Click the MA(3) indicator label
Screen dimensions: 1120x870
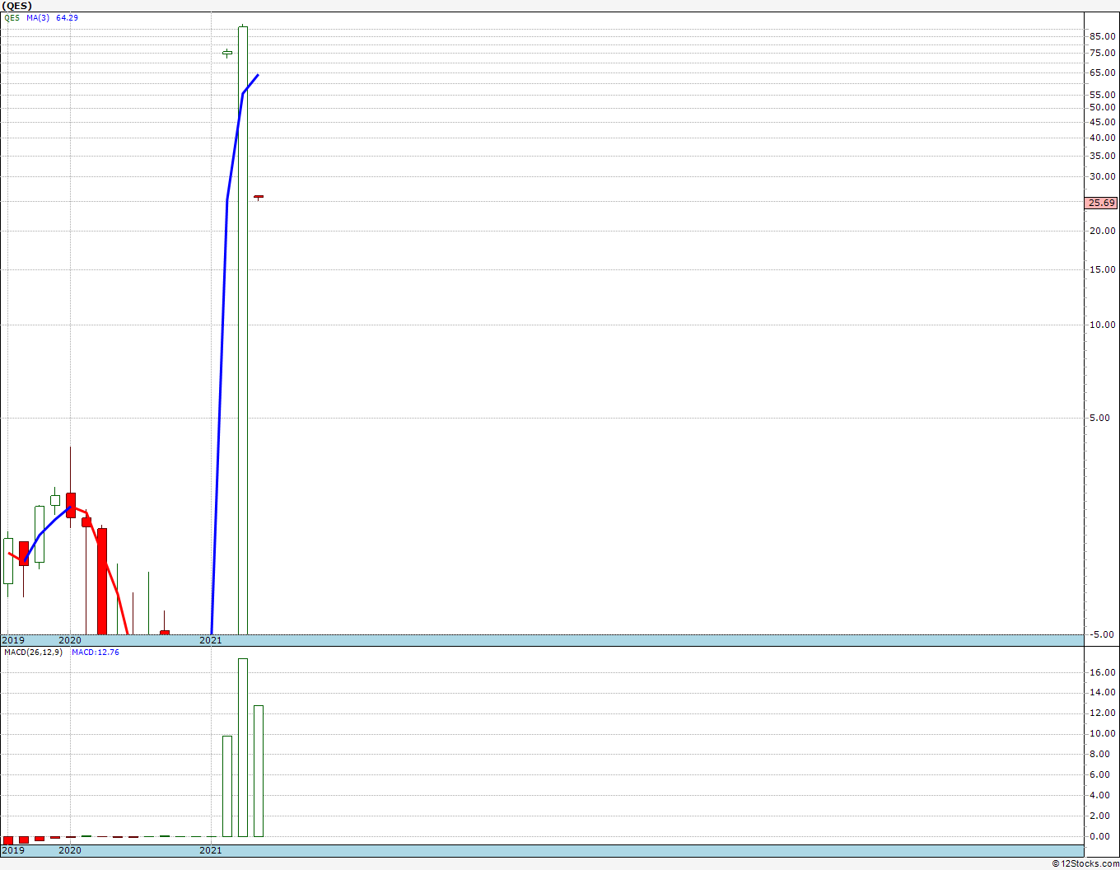(x=38, y=17)
